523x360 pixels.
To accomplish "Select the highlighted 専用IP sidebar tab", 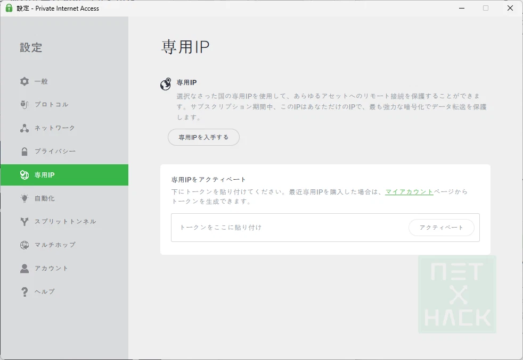I will [64, 175].
